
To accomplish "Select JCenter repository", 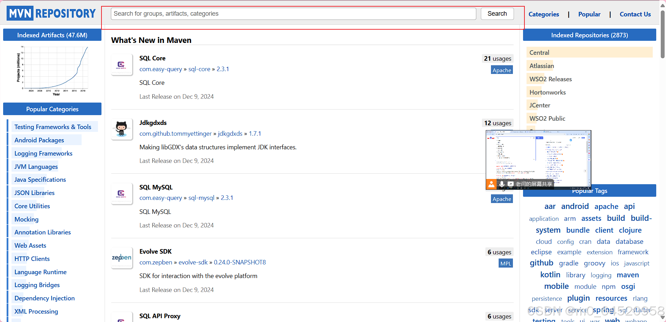I will click(x=540, y=105).
